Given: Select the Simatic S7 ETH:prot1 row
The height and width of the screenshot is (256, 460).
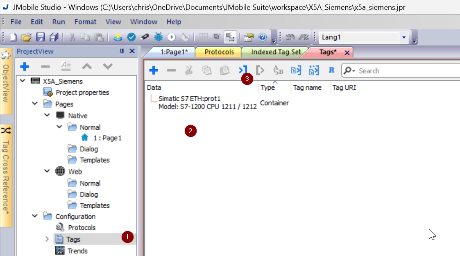Looking at the screenshot, I should coord(207,103).
